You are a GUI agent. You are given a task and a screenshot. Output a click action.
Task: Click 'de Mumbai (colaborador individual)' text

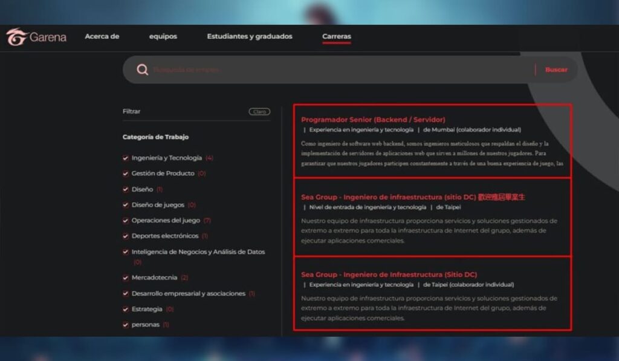472,129
